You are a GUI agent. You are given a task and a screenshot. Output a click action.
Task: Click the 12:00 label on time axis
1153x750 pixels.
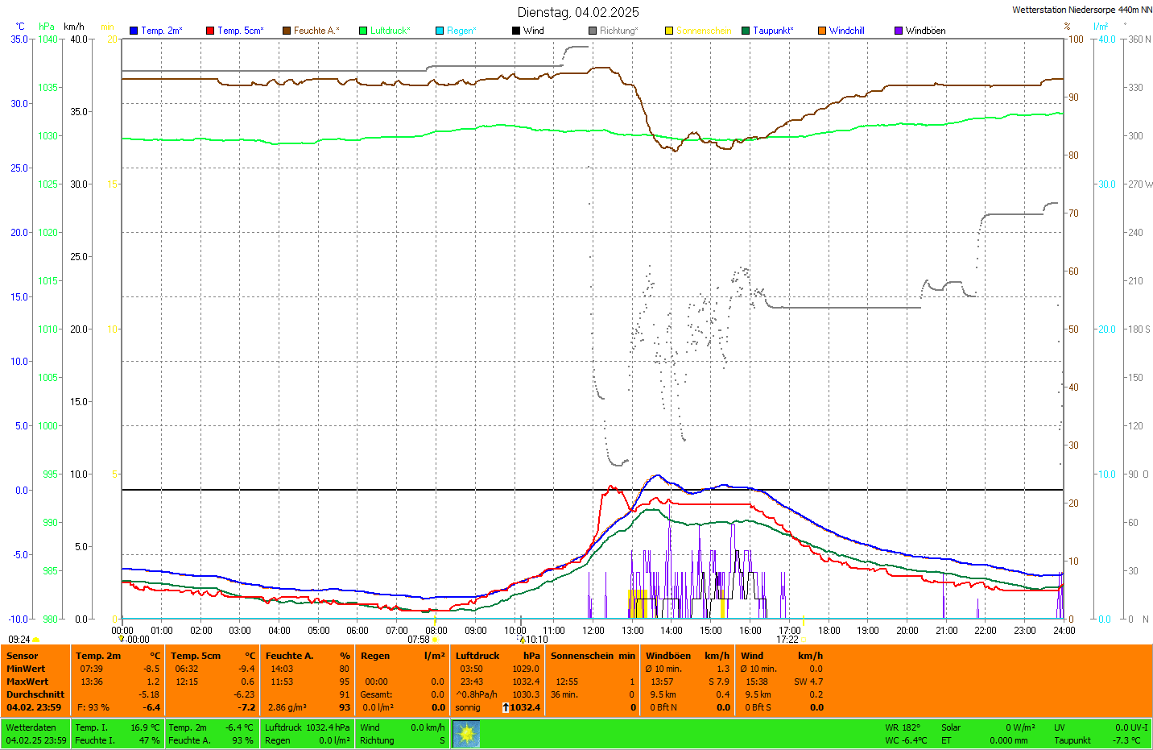coord(593,631)
